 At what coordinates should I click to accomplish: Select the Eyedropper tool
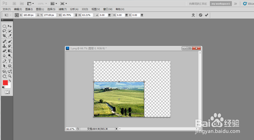coord(10,36)
